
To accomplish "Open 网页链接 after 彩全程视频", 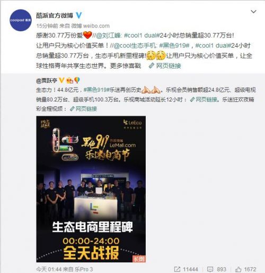I will click(86, 108).
